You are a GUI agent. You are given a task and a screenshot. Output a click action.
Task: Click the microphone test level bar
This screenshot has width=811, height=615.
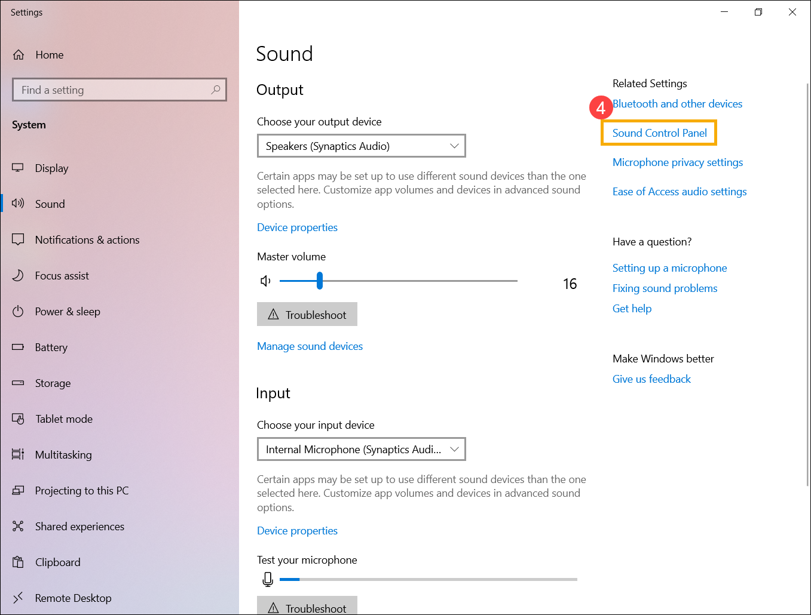point(429,579)
